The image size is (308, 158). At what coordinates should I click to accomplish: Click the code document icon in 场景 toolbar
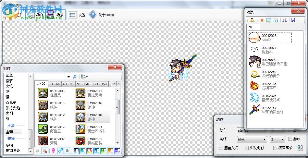[276, 20]
